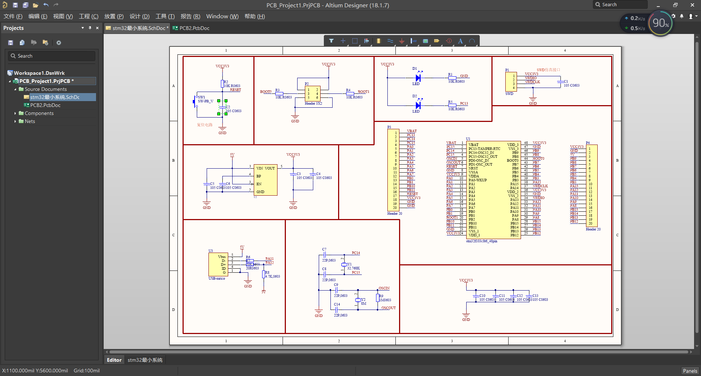Select the GND power port tool
Viewport: 701px width, 376px height.
[x=402, y=41]
